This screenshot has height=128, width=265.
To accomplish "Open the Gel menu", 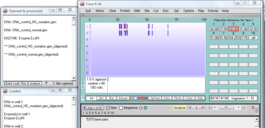I will point(176,11).
